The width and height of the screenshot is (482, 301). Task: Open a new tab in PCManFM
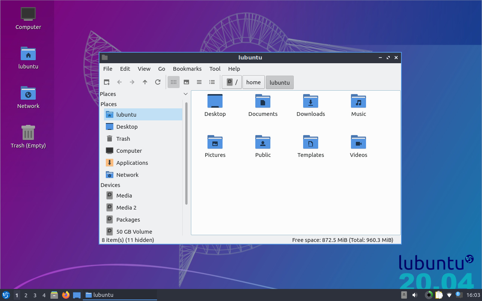(x=106, y=82)
